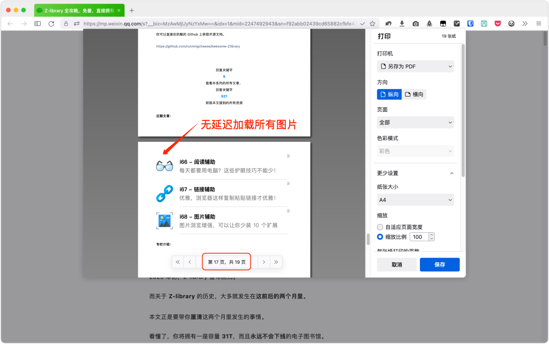Click the chain link thumbnail for i67
This screenshot has width=549, height=344.
tap(164, 193)
